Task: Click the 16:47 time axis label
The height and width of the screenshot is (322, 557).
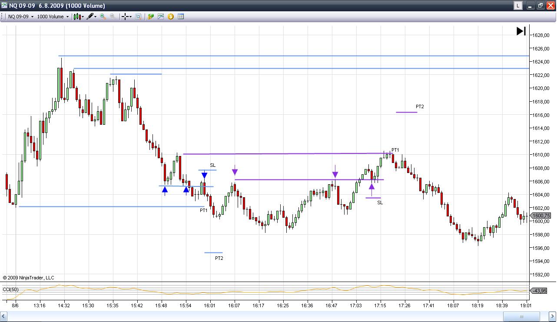Action: click(332, 305)
